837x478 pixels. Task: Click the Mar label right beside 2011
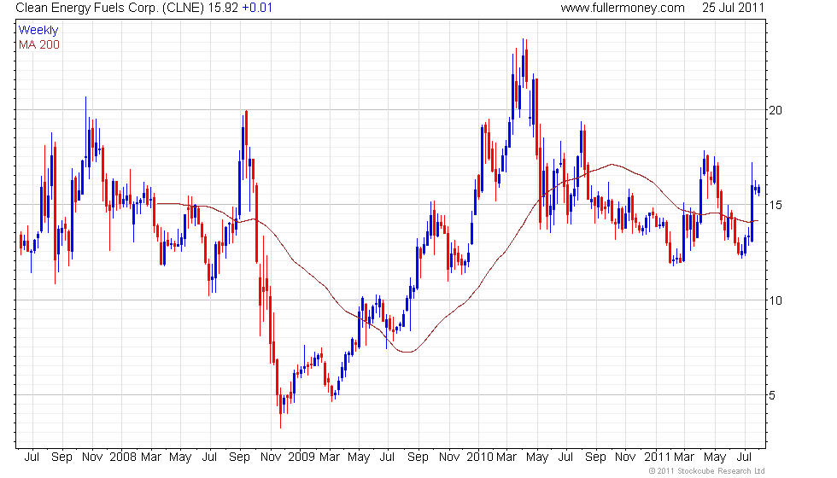[684, 458]
